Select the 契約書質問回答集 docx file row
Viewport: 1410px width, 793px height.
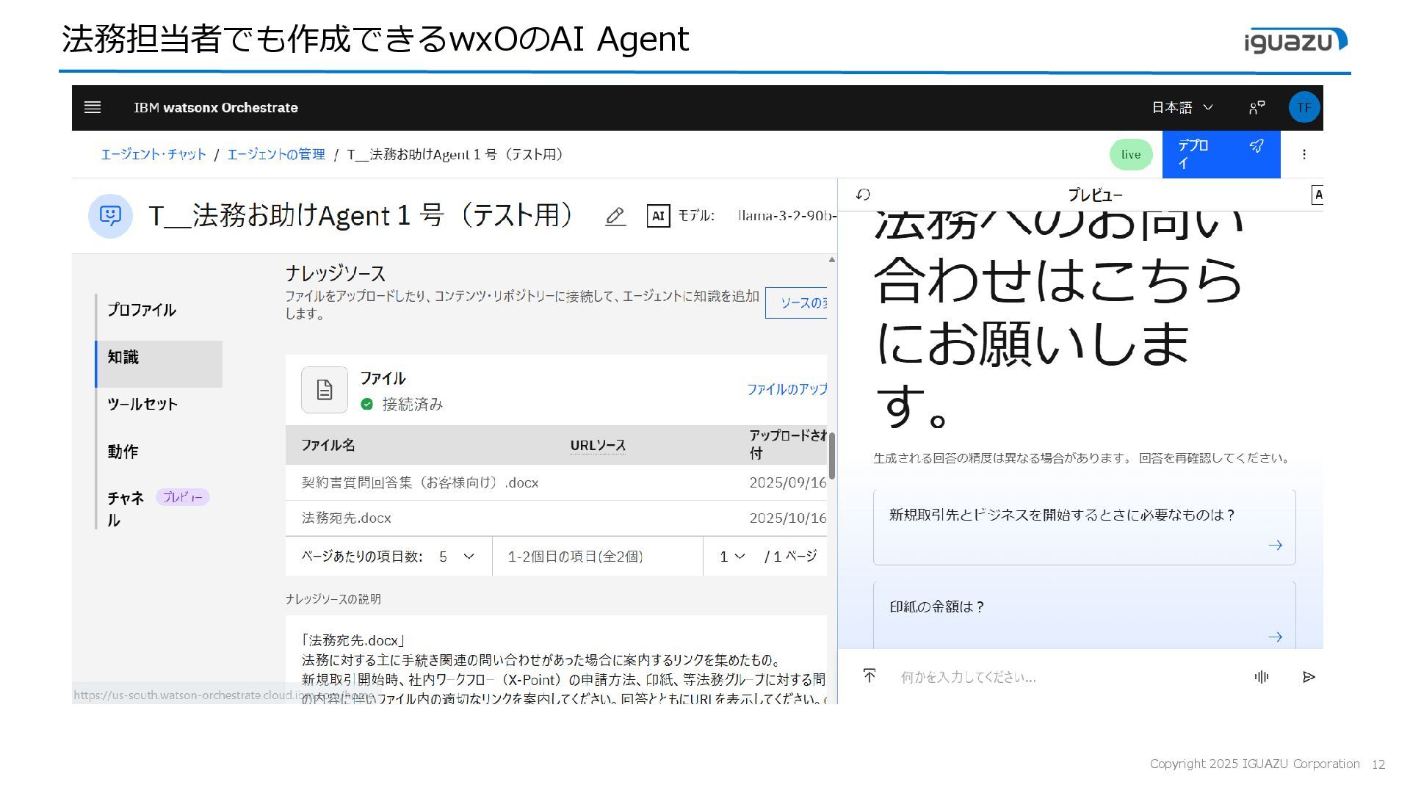(x=556, y=483)
